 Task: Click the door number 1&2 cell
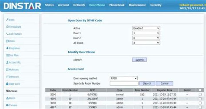point(142,94)
